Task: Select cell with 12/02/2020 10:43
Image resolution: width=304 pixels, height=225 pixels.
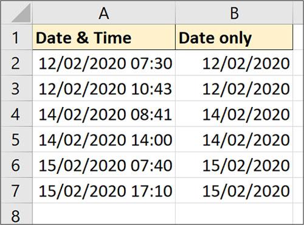Action: coord(104,88)
